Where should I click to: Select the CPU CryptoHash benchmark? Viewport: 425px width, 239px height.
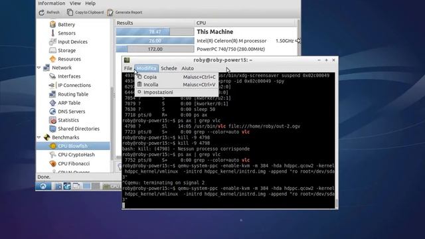76,155
